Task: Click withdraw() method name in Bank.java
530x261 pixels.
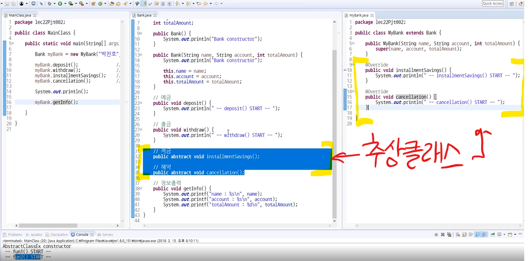Action: 195,130
